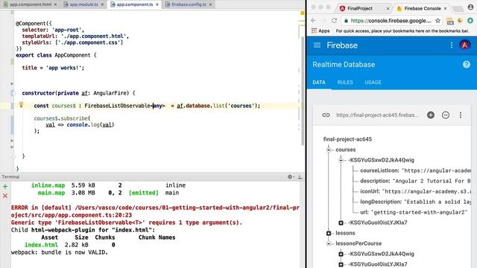Viewport: 477px width, 268px height.
Task: Select the courseListIcon field
Action: point(379,170)
